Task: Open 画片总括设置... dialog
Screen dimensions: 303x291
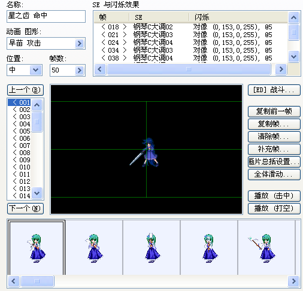Action: tap(274, 162)
